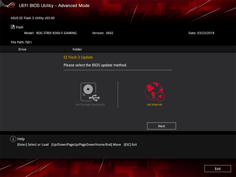Screen dimensions: 236x177
Task: Click the "via Storage Devices(s)" label
Action: click(90, 105)
